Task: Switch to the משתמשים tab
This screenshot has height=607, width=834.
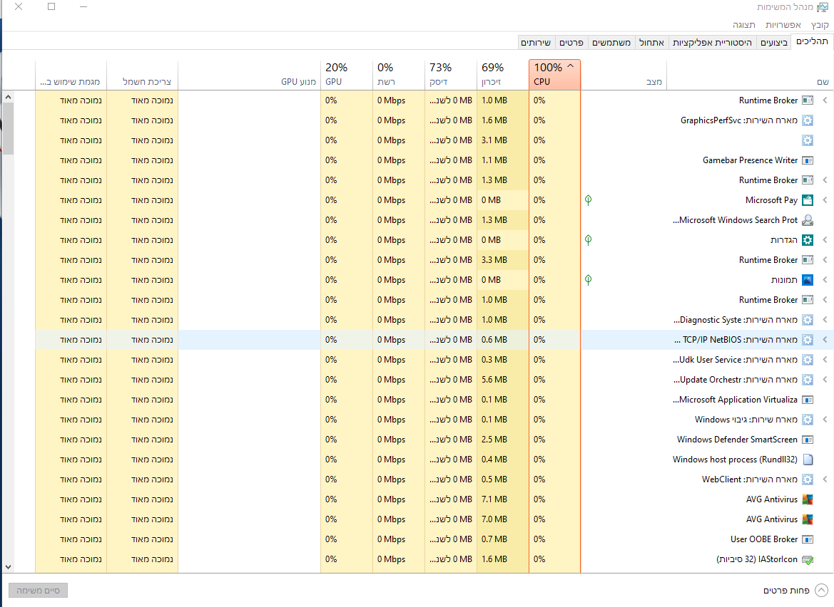Action: (611, 43)
